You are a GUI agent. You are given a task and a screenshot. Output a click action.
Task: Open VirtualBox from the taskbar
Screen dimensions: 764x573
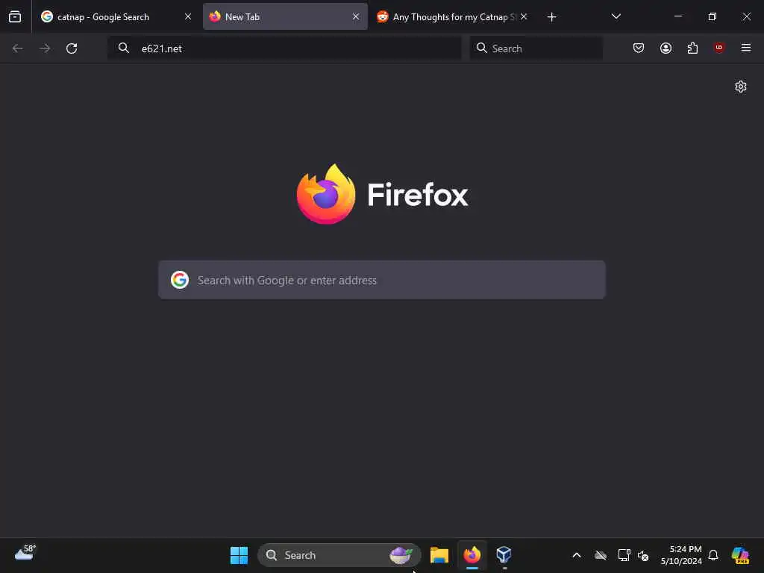pyautogui.click(x=504, y=555)
